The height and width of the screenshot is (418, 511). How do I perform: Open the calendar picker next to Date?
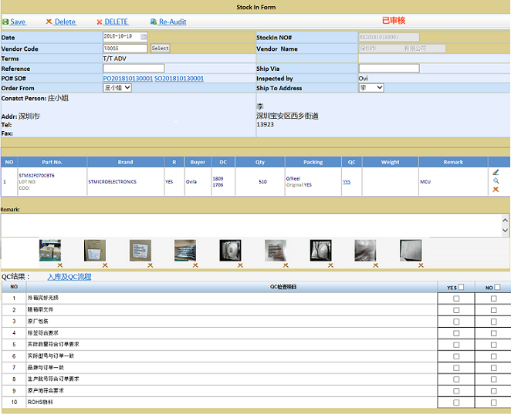144,37
